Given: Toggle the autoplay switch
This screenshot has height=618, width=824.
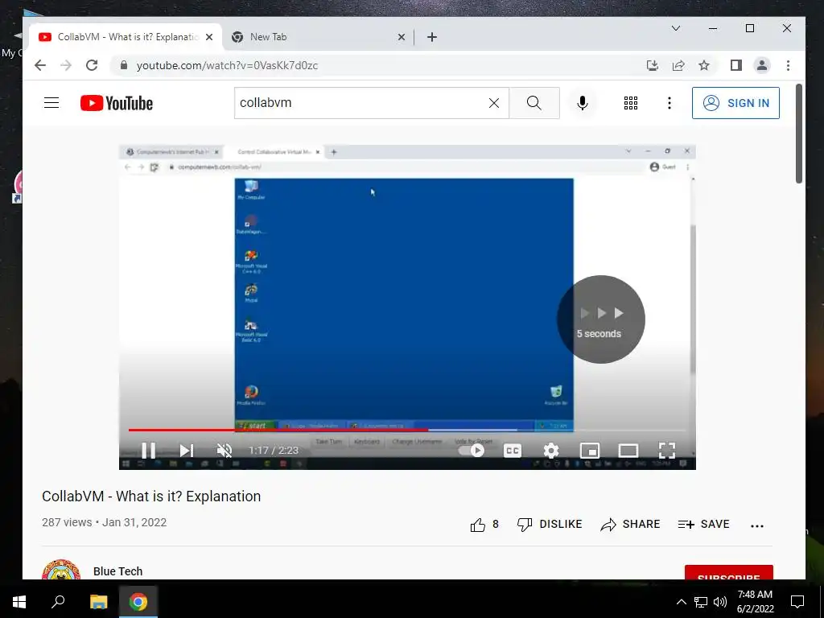Looking at the screenshot, I should click(x=471, y=451).
